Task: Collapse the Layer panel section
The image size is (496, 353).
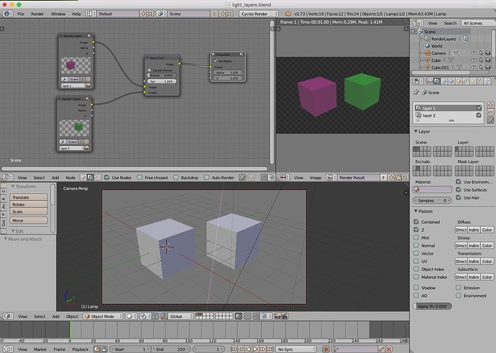Action: click(415, 131)
